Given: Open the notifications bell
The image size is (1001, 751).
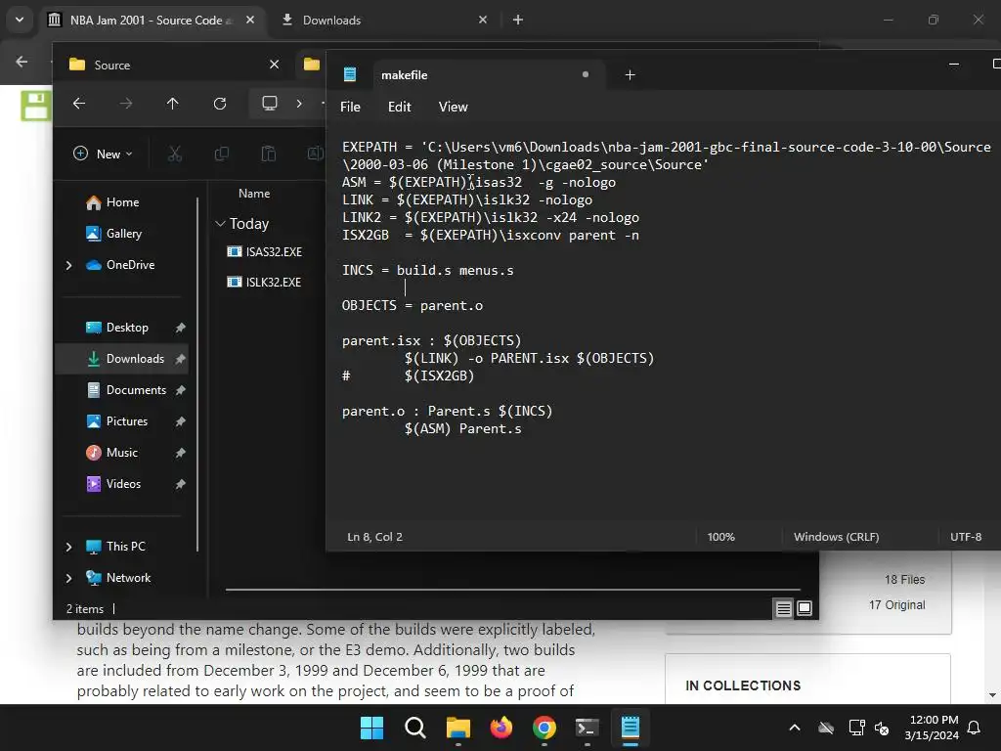Looking at the screenshot, I should (975, 728).
